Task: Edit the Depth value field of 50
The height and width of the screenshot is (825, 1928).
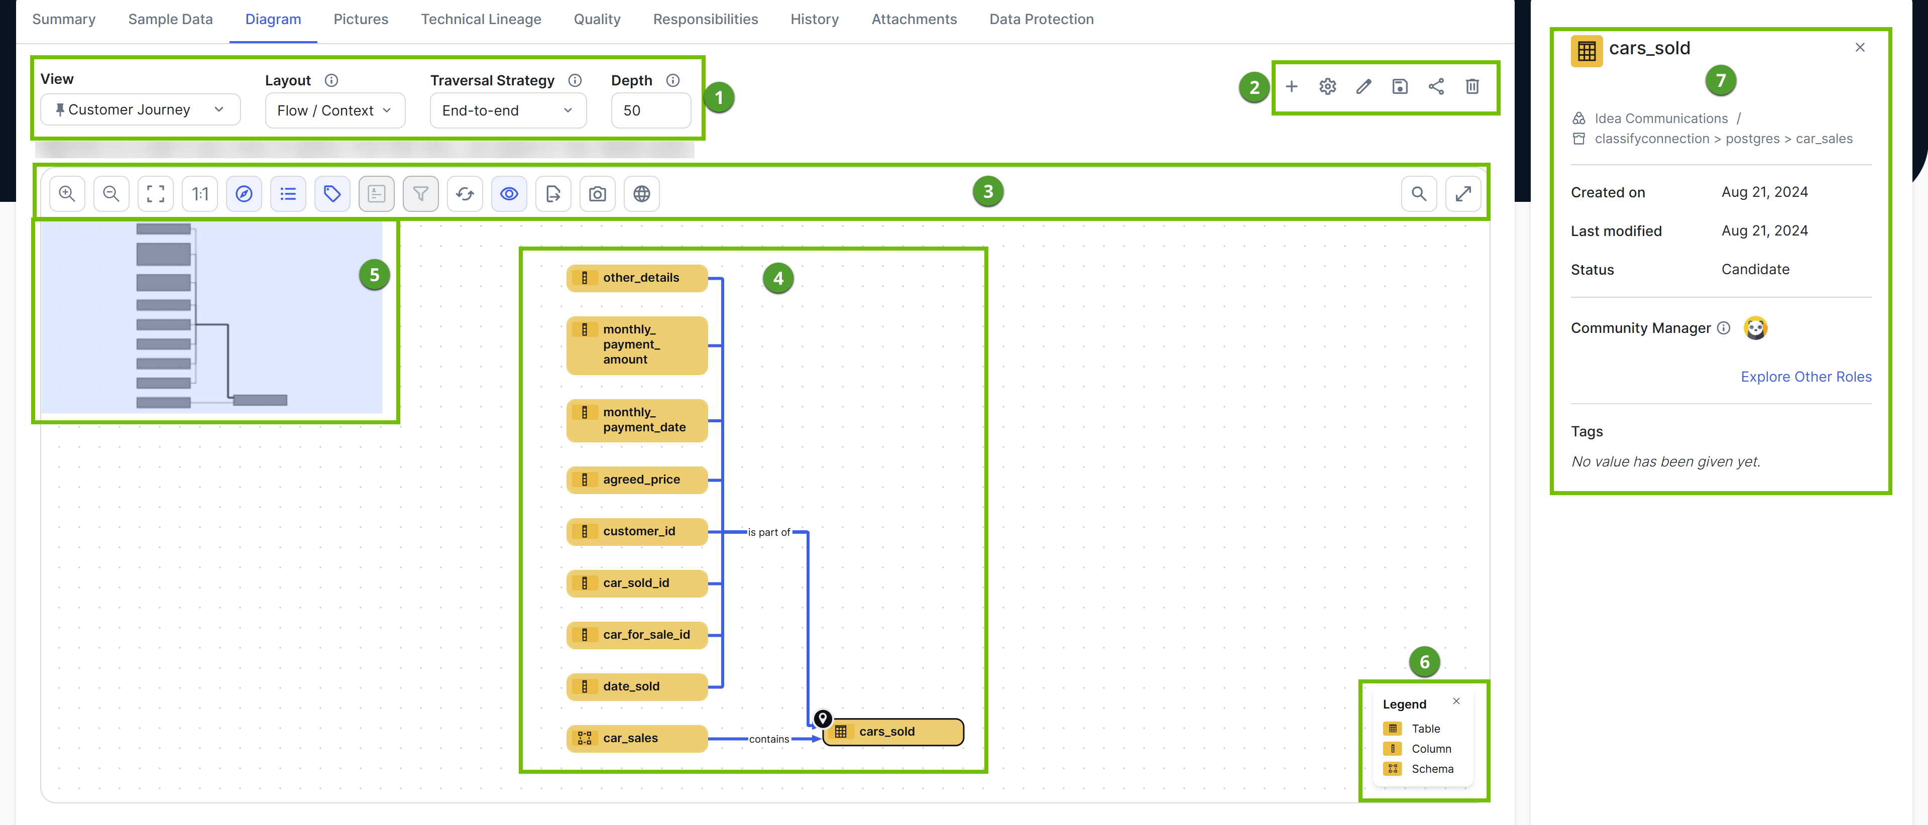Action: (x=650, y=110)
